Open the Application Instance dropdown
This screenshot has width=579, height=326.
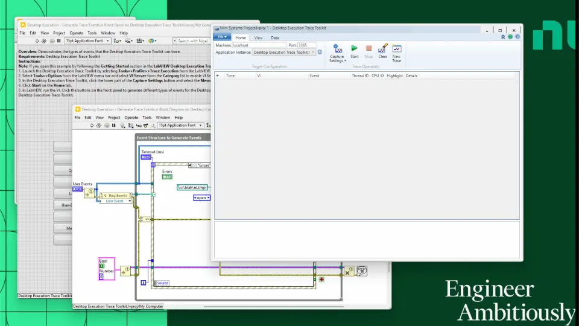point(283,52)
